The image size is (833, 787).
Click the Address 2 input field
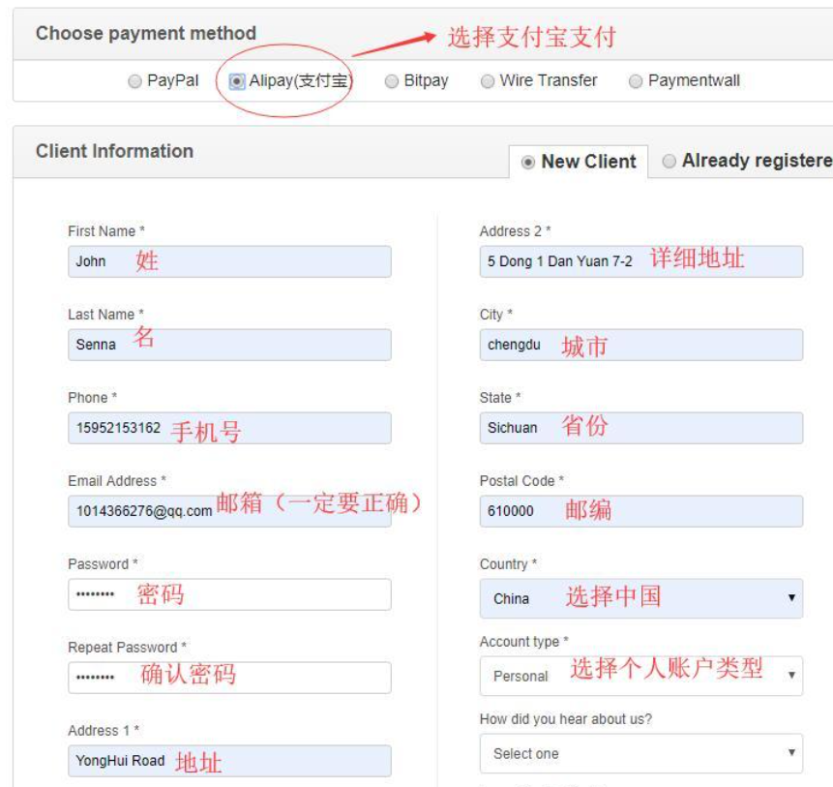tap(641, 261)
